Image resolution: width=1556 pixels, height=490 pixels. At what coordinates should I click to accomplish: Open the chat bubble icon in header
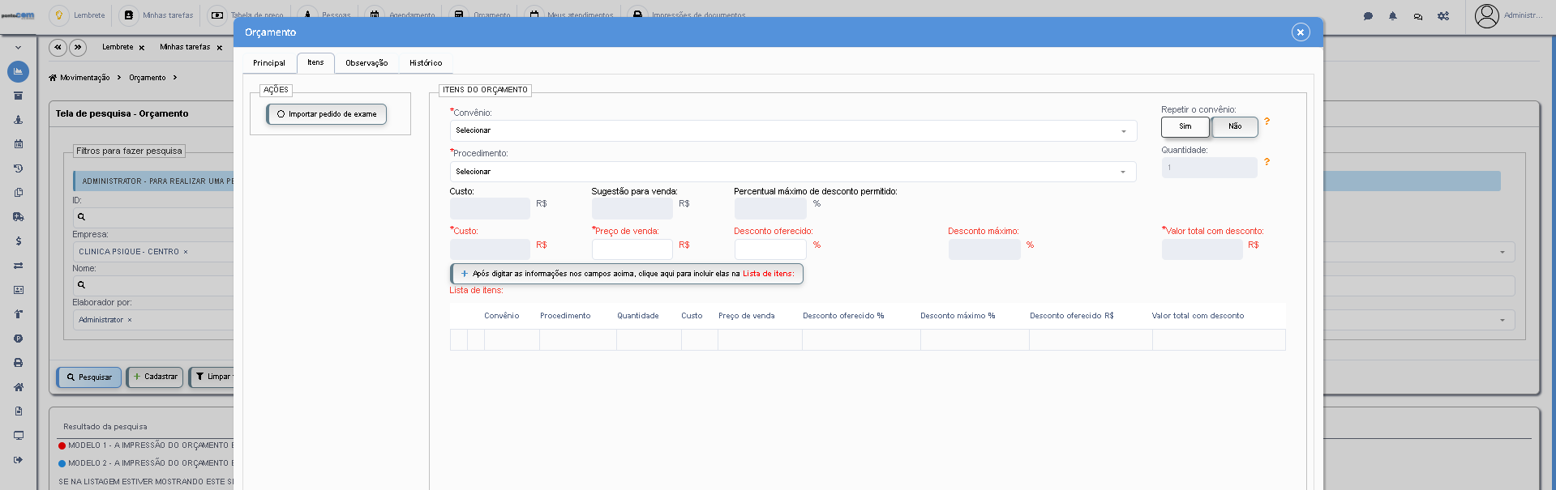click(x=1368, y=15)
